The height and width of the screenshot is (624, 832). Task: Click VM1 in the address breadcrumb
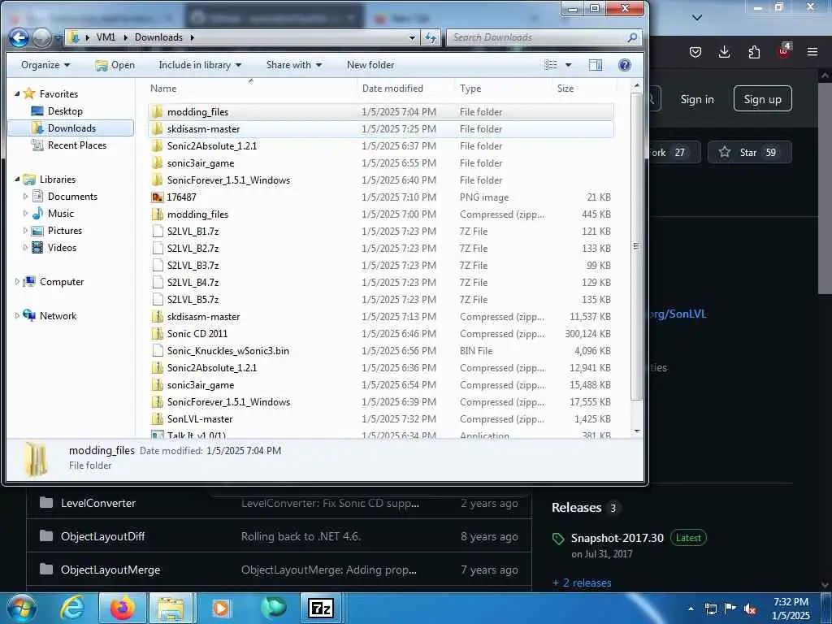point(106,37)
